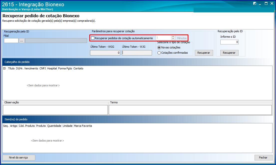Sort by Produto column header

point(41,126)
